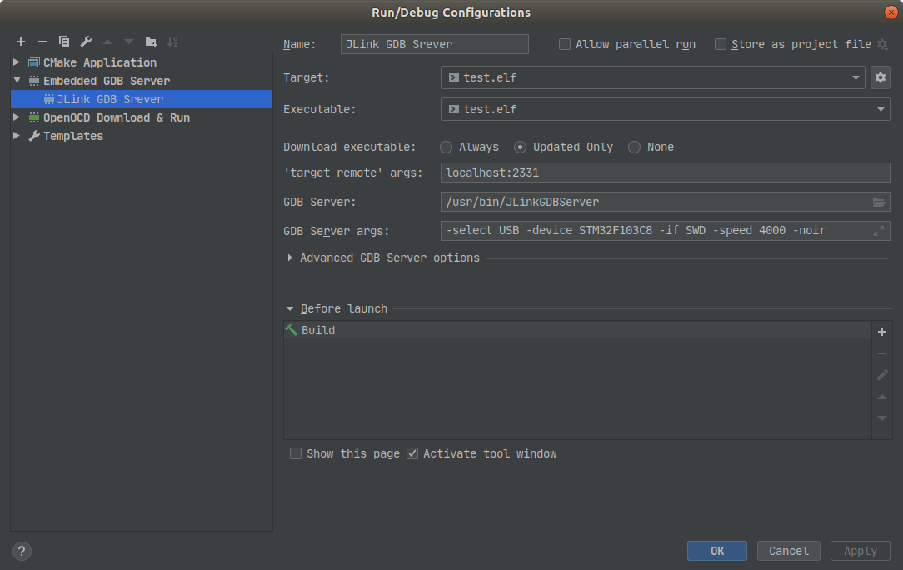903x570 pixels.
Task: Open the Target dropdown
Action: click(x=653, y=77)
